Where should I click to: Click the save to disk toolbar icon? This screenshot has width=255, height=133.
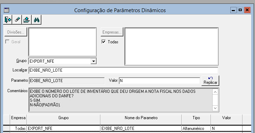(27, 20)
